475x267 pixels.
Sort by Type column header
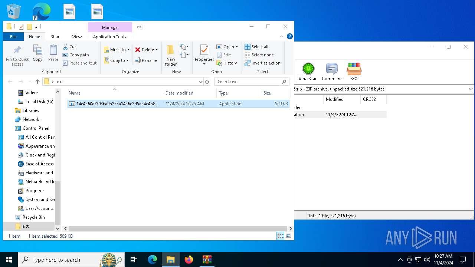point(239,93)
